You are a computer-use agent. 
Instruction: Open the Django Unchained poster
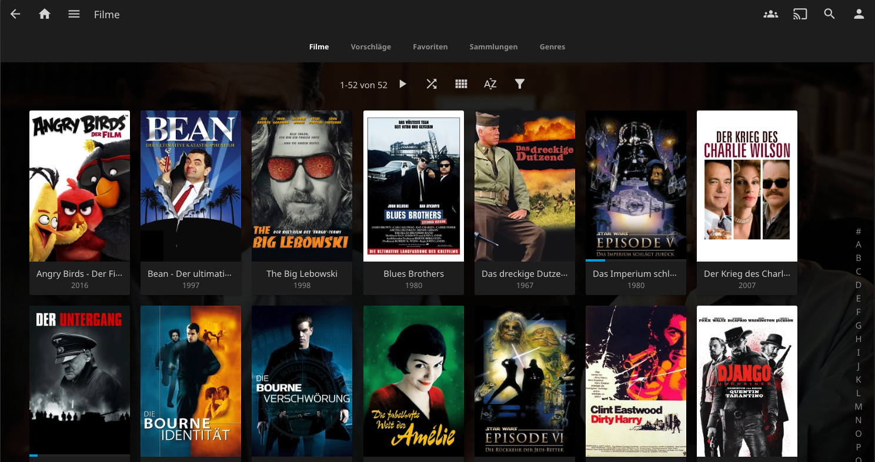click(747, 381)
